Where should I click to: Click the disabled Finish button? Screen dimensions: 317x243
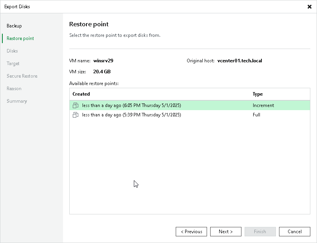(x=260, y=231)
